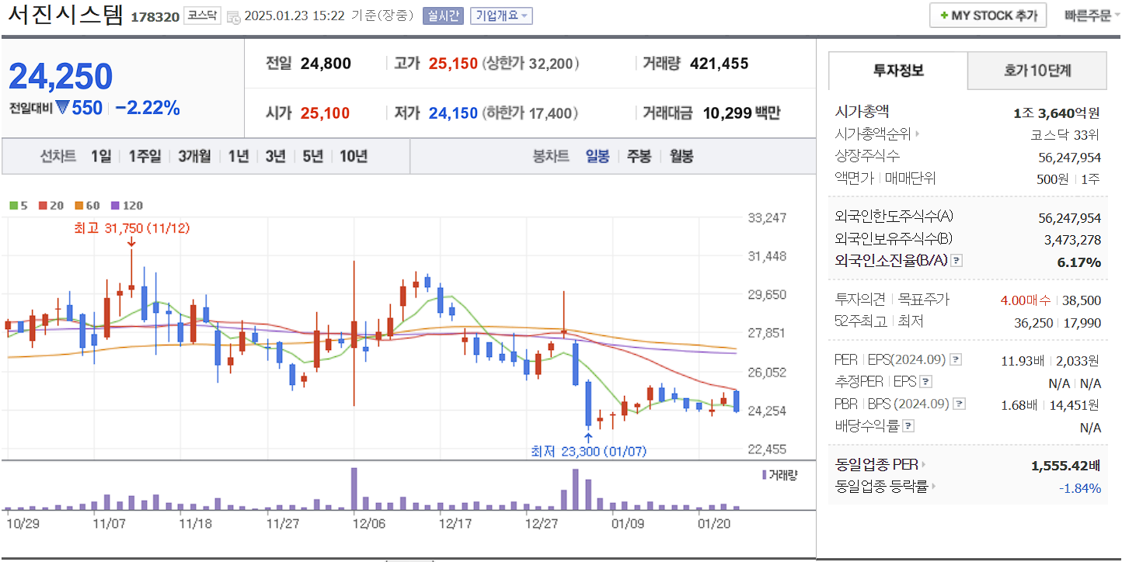This screenshot has height=562, width=1122.
Task: Select the 주봉 chart tab
Action: (640, 156)
